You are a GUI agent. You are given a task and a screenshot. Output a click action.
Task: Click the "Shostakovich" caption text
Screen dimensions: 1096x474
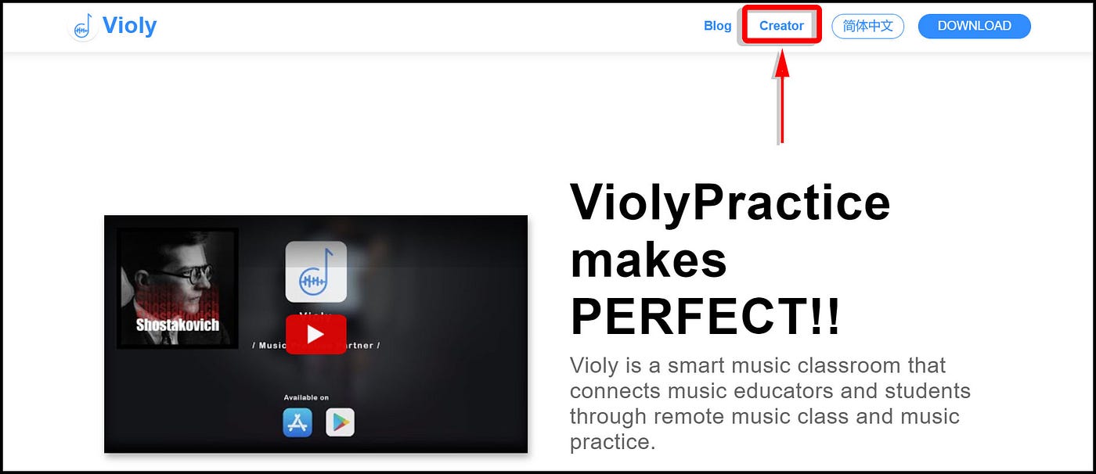[x=178, y=325]
